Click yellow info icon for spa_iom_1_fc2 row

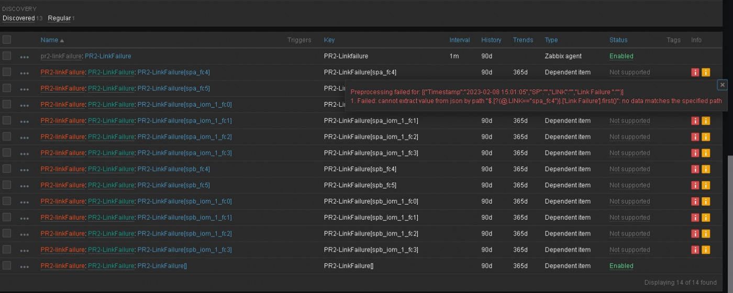706,137
